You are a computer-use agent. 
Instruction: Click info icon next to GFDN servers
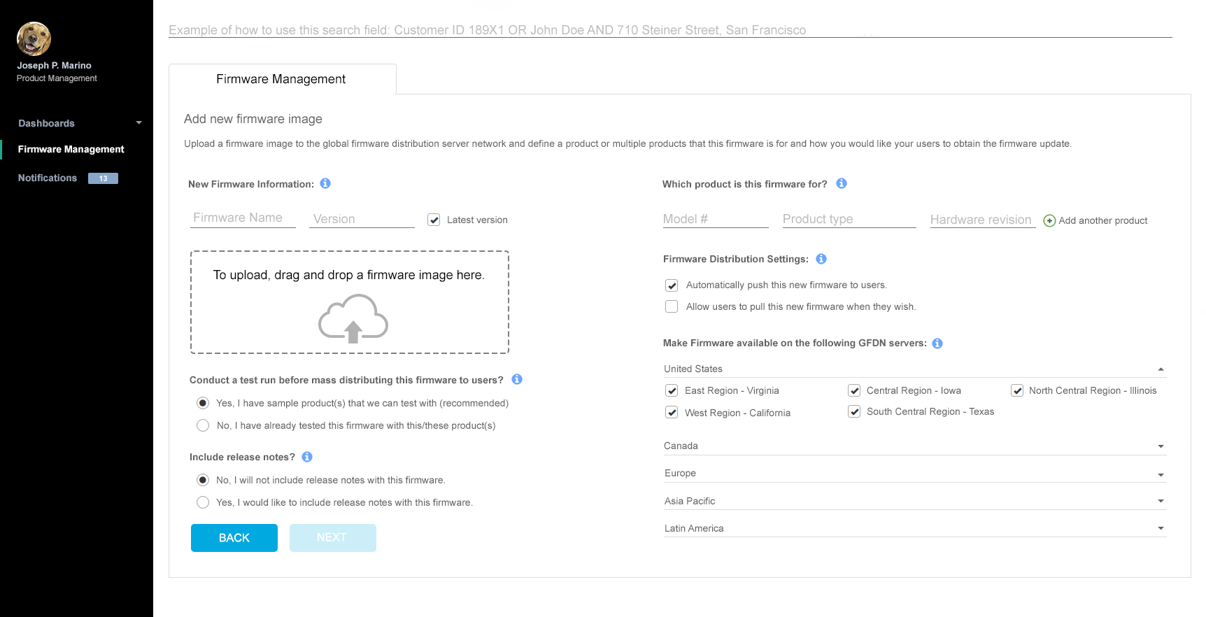[x=937, y=343]
